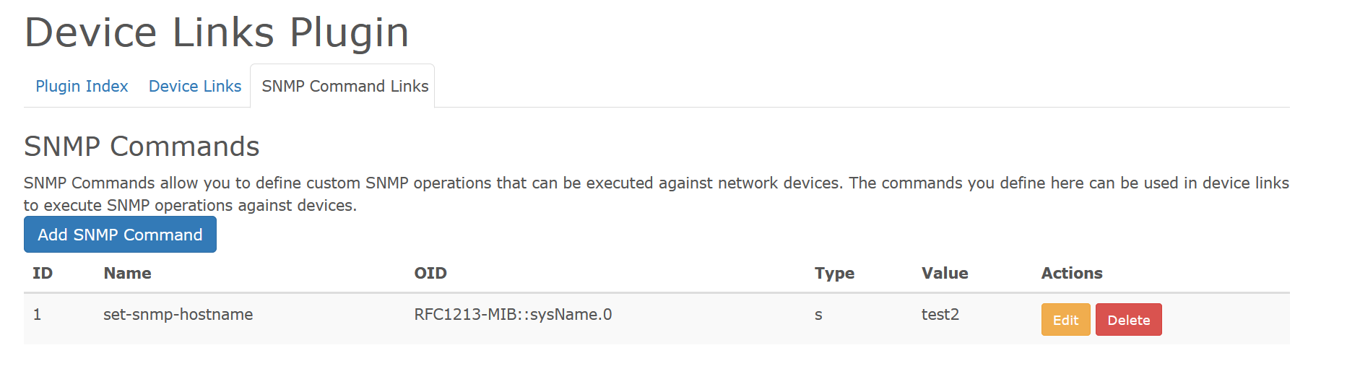Click the Actions column header
Image resolution: width=1347 pixels, height=387 pixels.
[x=1072, y=274]
